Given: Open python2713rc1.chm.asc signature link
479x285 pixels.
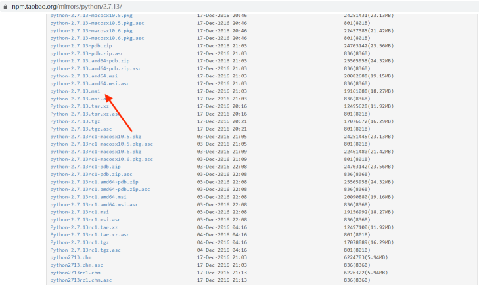Looking at the screenshot, I should (x=81, y=280).
